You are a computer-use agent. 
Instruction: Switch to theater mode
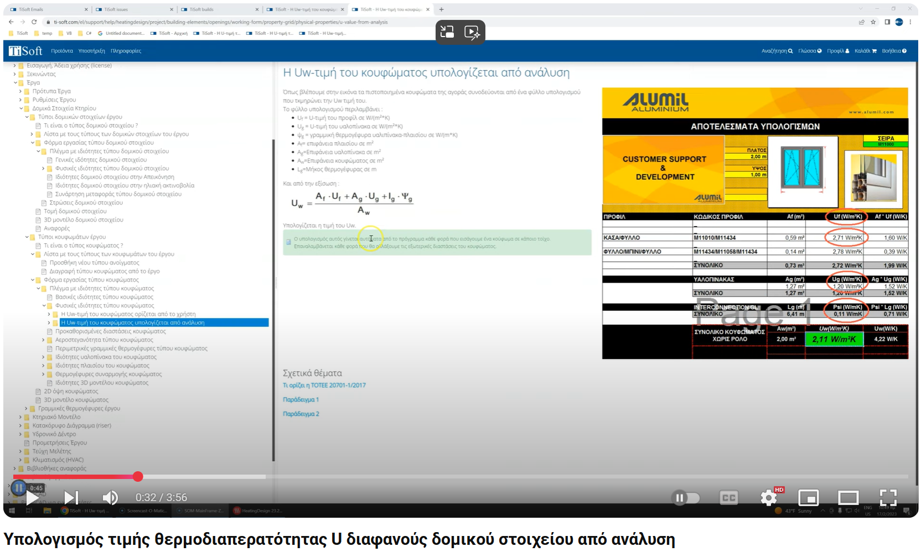coord(848,498)
